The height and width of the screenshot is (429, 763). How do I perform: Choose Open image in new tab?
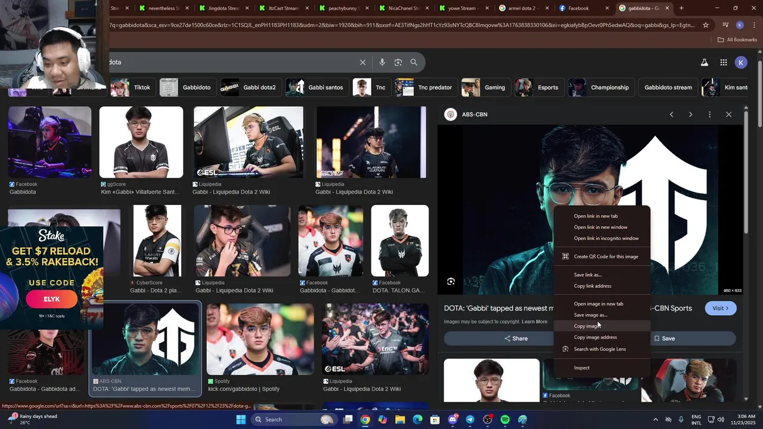point(602,304)
